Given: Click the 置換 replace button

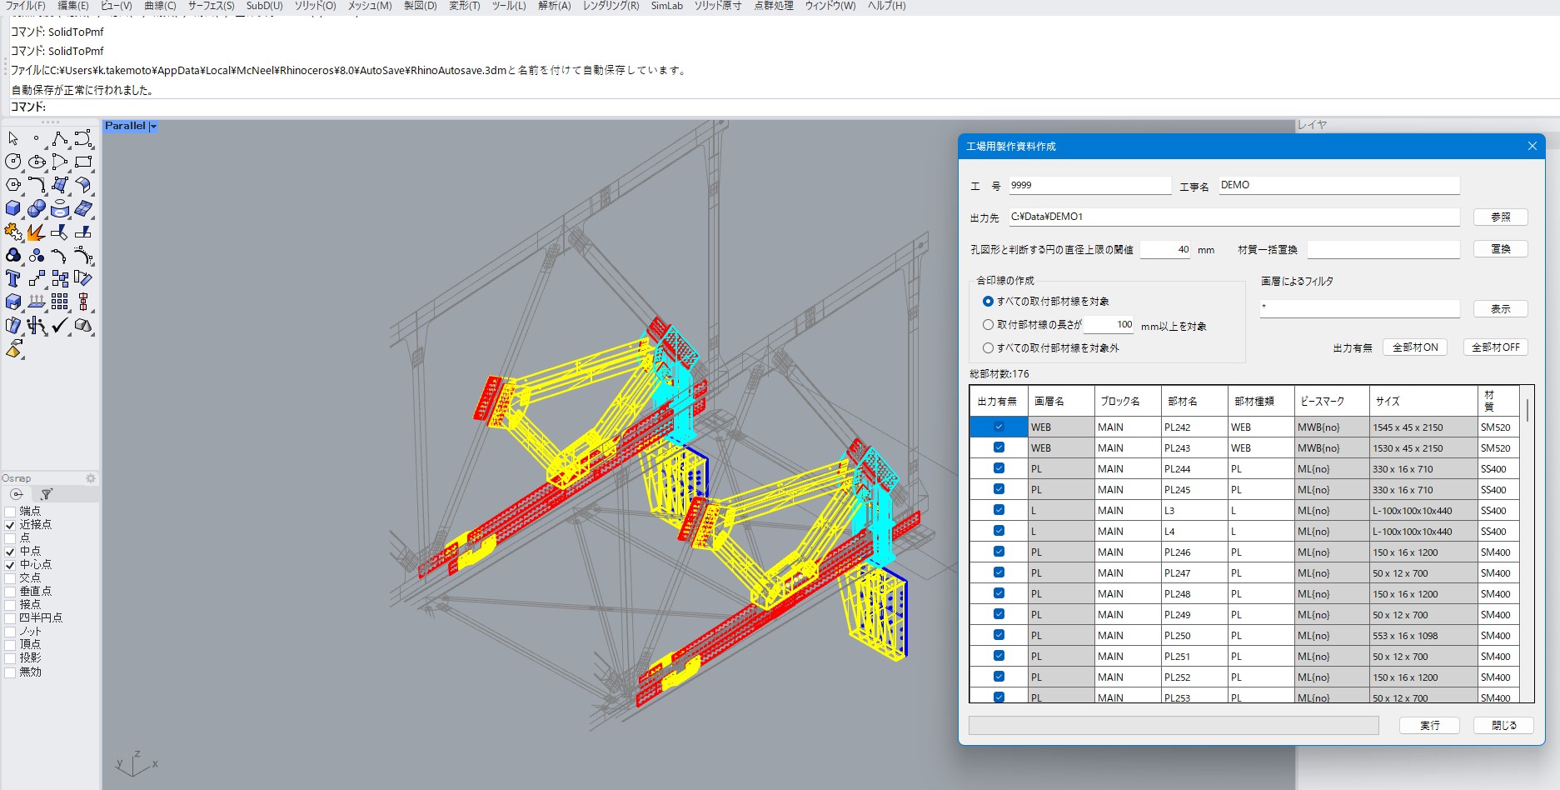Looking at the screenshot, I should click(1500, 248).
